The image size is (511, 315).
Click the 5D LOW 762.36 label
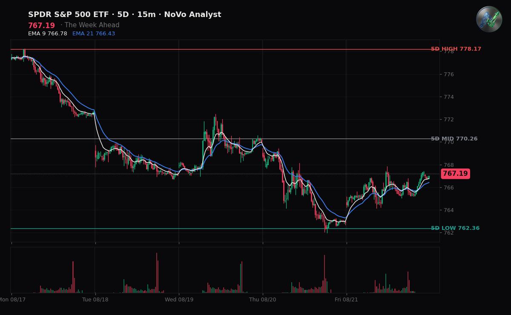point(455,229)
